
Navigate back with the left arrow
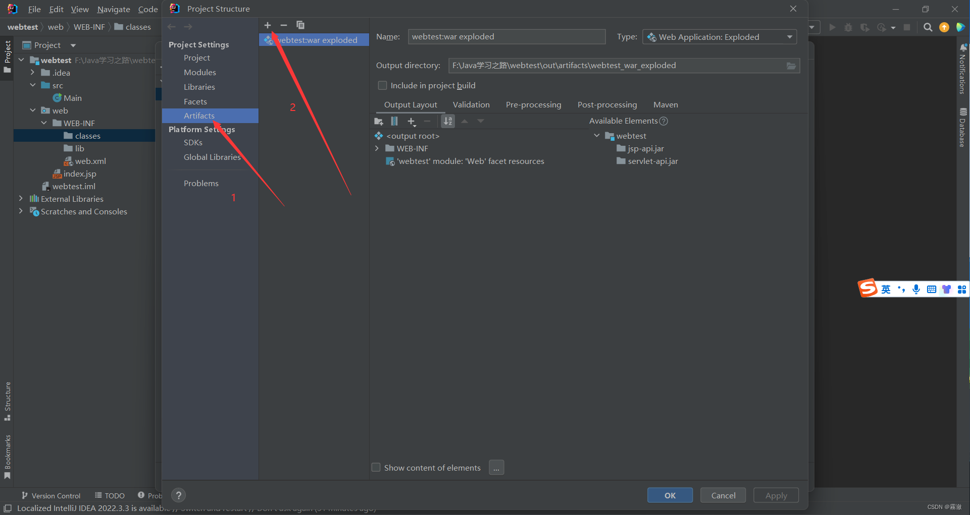coord(172,27)
